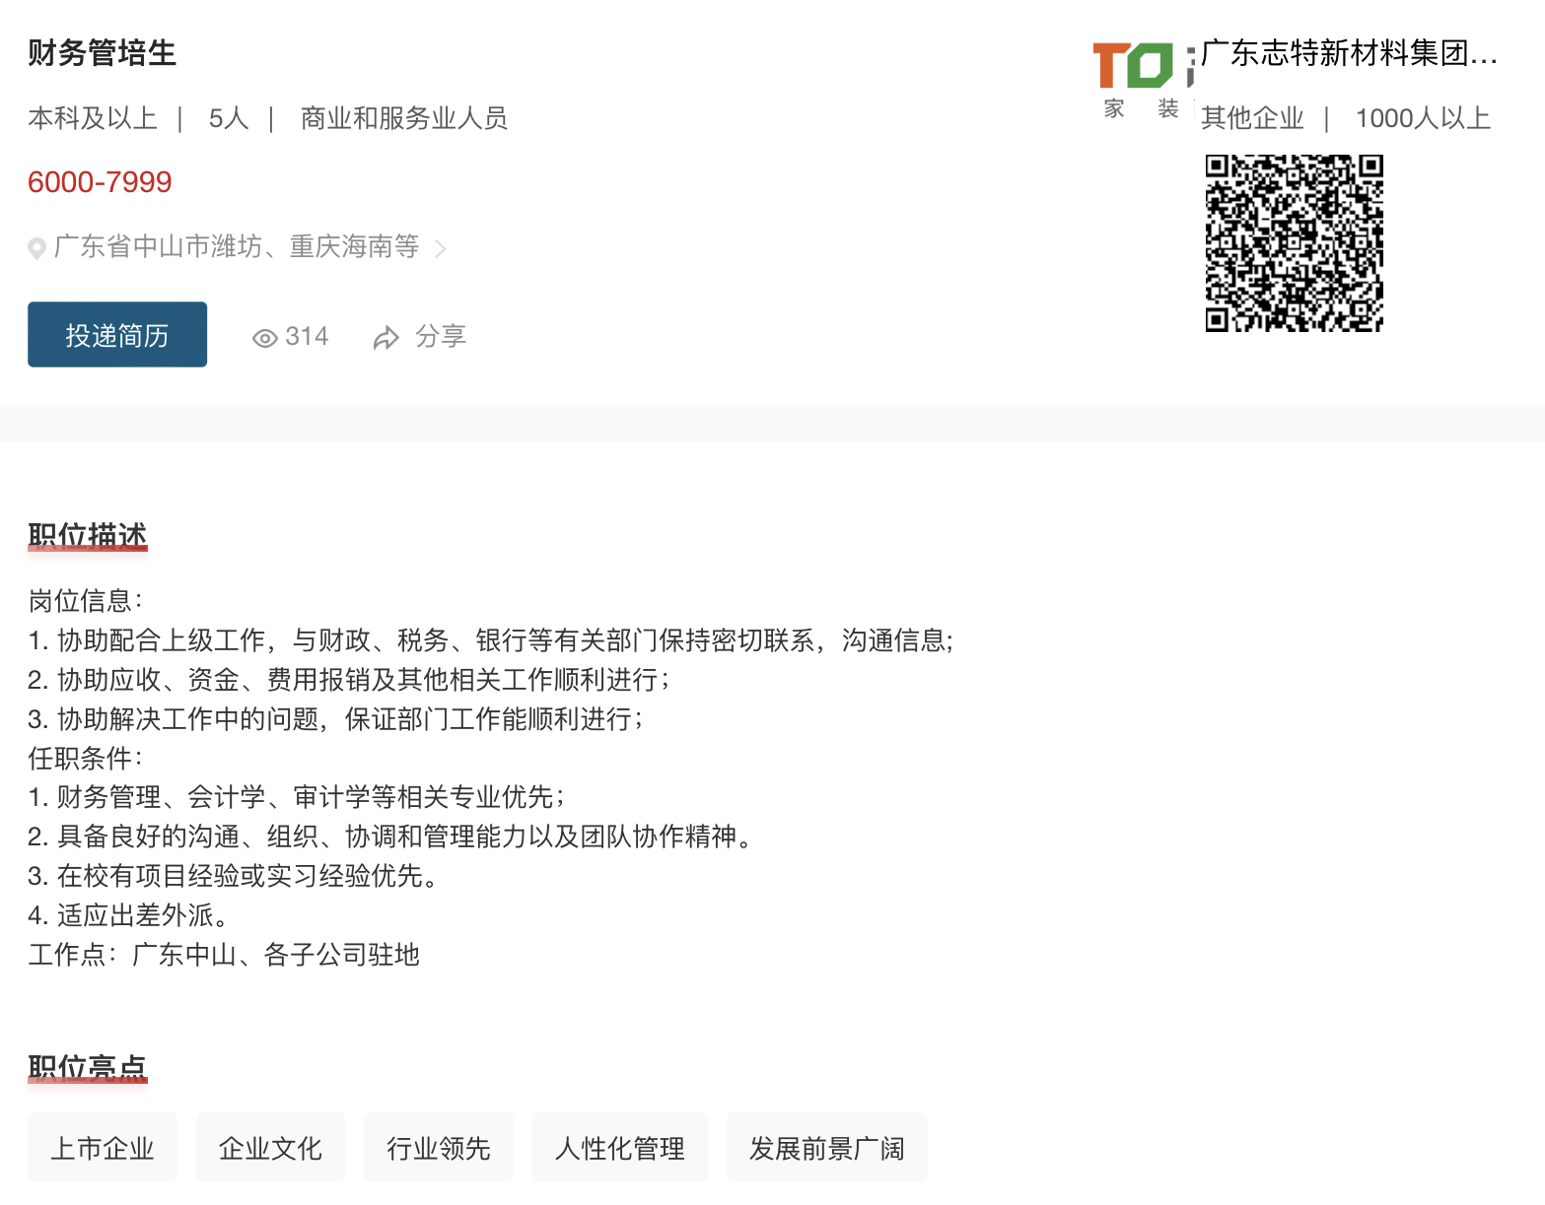Select the 行业领先 tag
The width and height of the screenshot is (1545, 1205).
(439, 1148)
